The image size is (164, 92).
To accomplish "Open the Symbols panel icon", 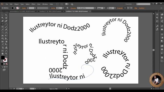I will [x=162, y=30].
